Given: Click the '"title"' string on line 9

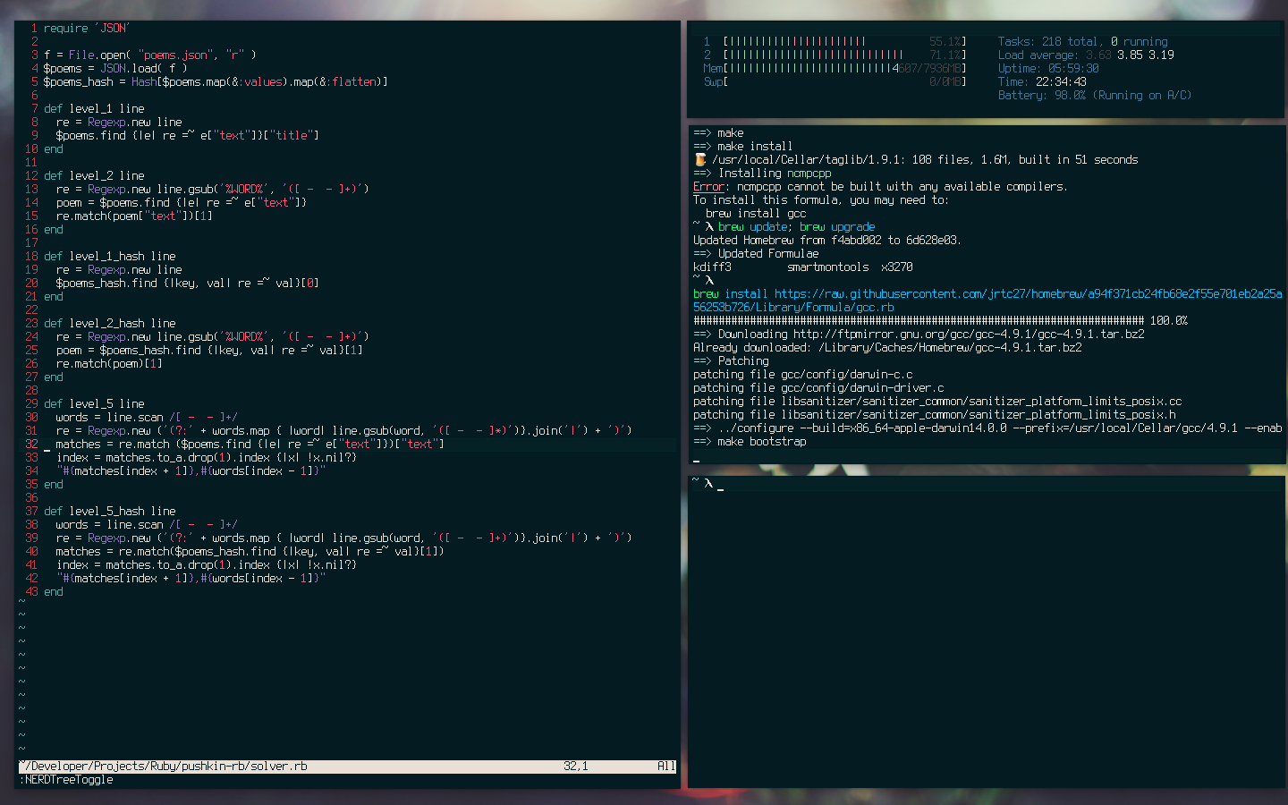Looking at the screenshot, I should coord(293,135).
